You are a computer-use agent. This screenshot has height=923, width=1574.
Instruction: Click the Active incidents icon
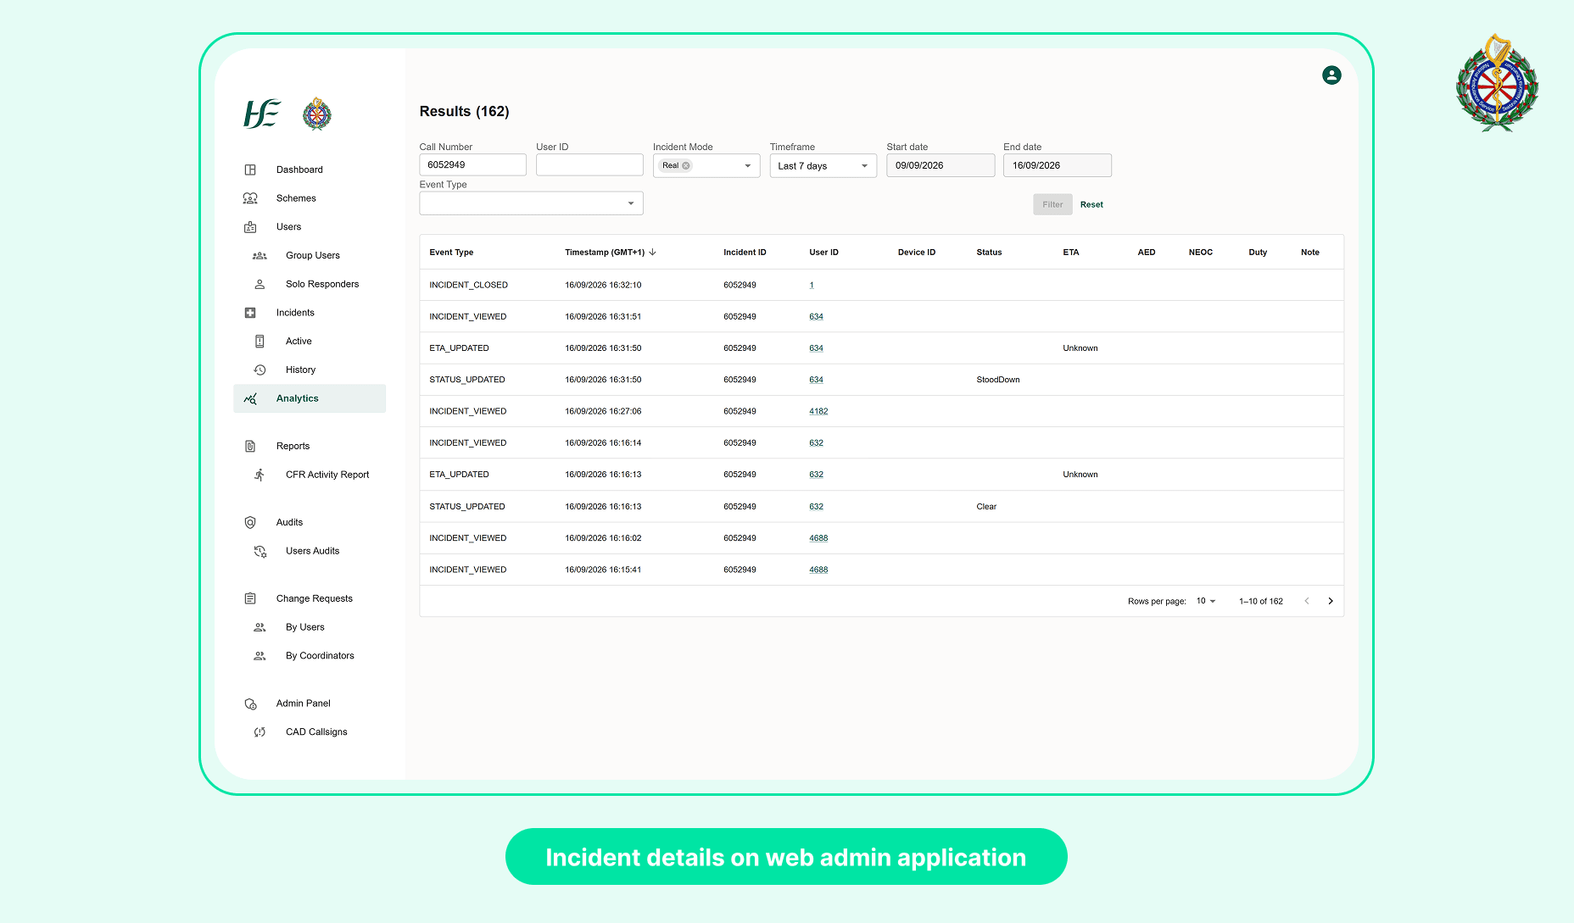[260, 342]
